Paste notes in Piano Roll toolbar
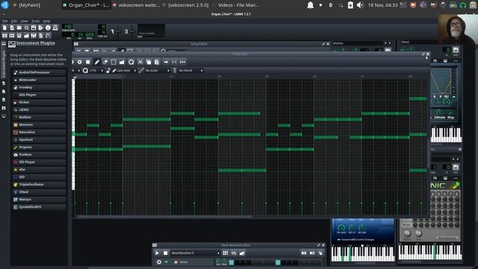The image size is (478, 269). 157,62
